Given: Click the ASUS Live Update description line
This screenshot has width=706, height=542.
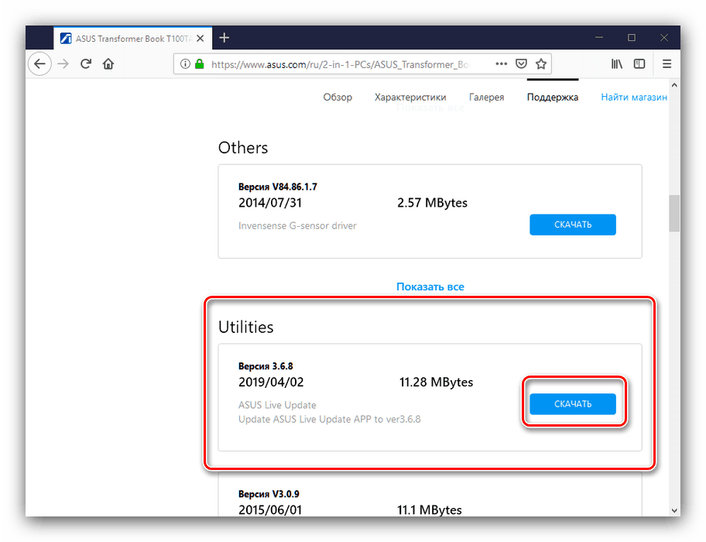Looking at the screenshot, I should [x=277, y=405].
